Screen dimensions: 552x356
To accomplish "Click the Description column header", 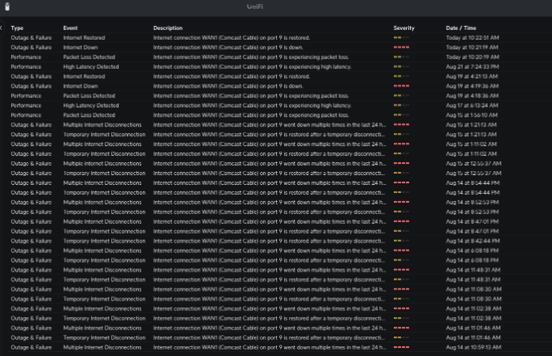I will coord(168,28).
